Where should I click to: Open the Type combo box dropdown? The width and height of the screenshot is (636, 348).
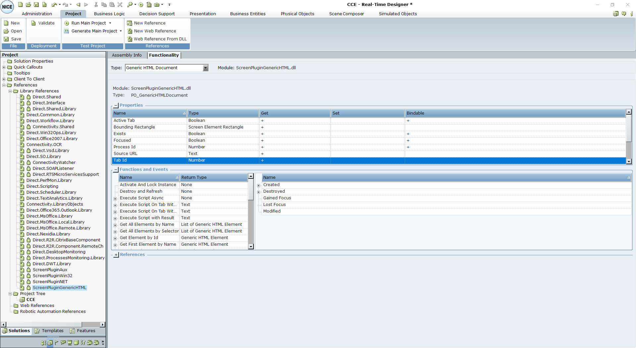point(205,68)
